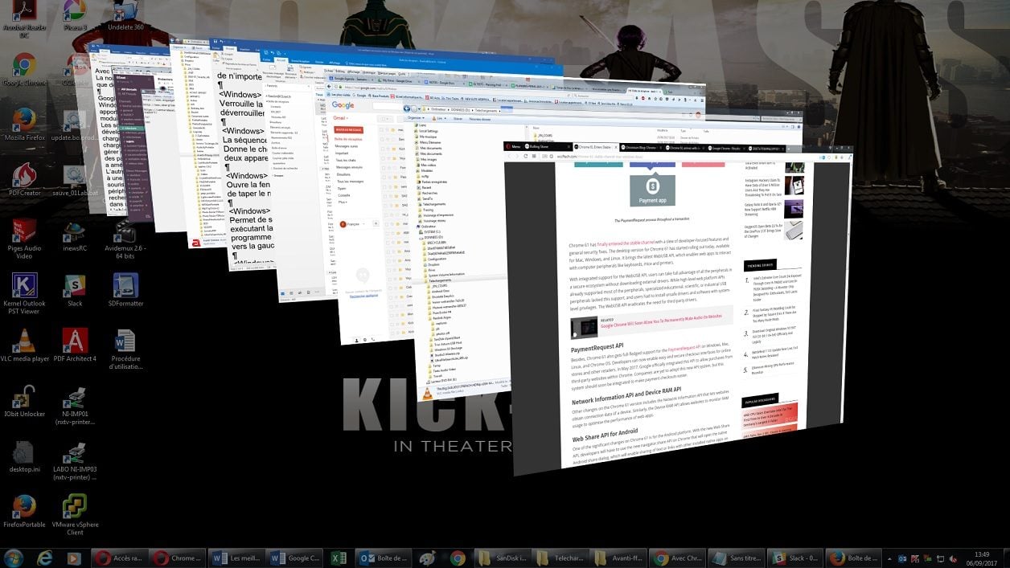Switch to the 'SanDisk' folder taskbar button
This screenshot has height=568, width=1010.
(x=503, y=558)
